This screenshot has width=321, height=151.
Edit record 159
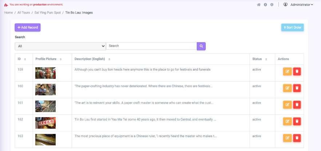coord(287,71)
